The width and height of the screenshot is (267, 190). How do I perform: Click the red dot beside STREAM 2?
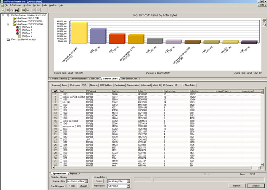pos(17,30)
